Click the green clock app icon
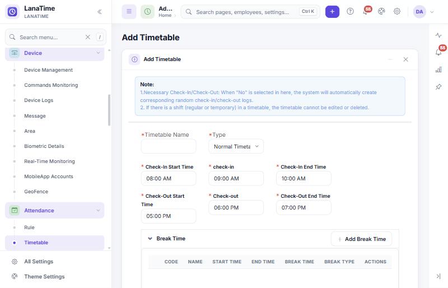This screenshot has height=288, width=448. [x=147, y=12]
